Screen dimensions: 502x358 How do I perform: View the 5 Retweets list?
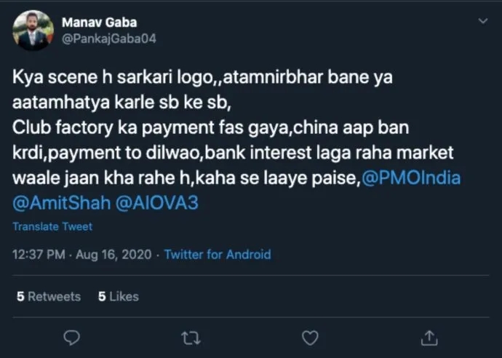[x=48, y=296]
